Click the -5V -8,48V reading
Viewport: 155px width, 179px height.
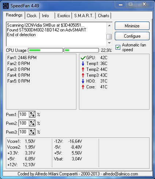pos(68,147)
